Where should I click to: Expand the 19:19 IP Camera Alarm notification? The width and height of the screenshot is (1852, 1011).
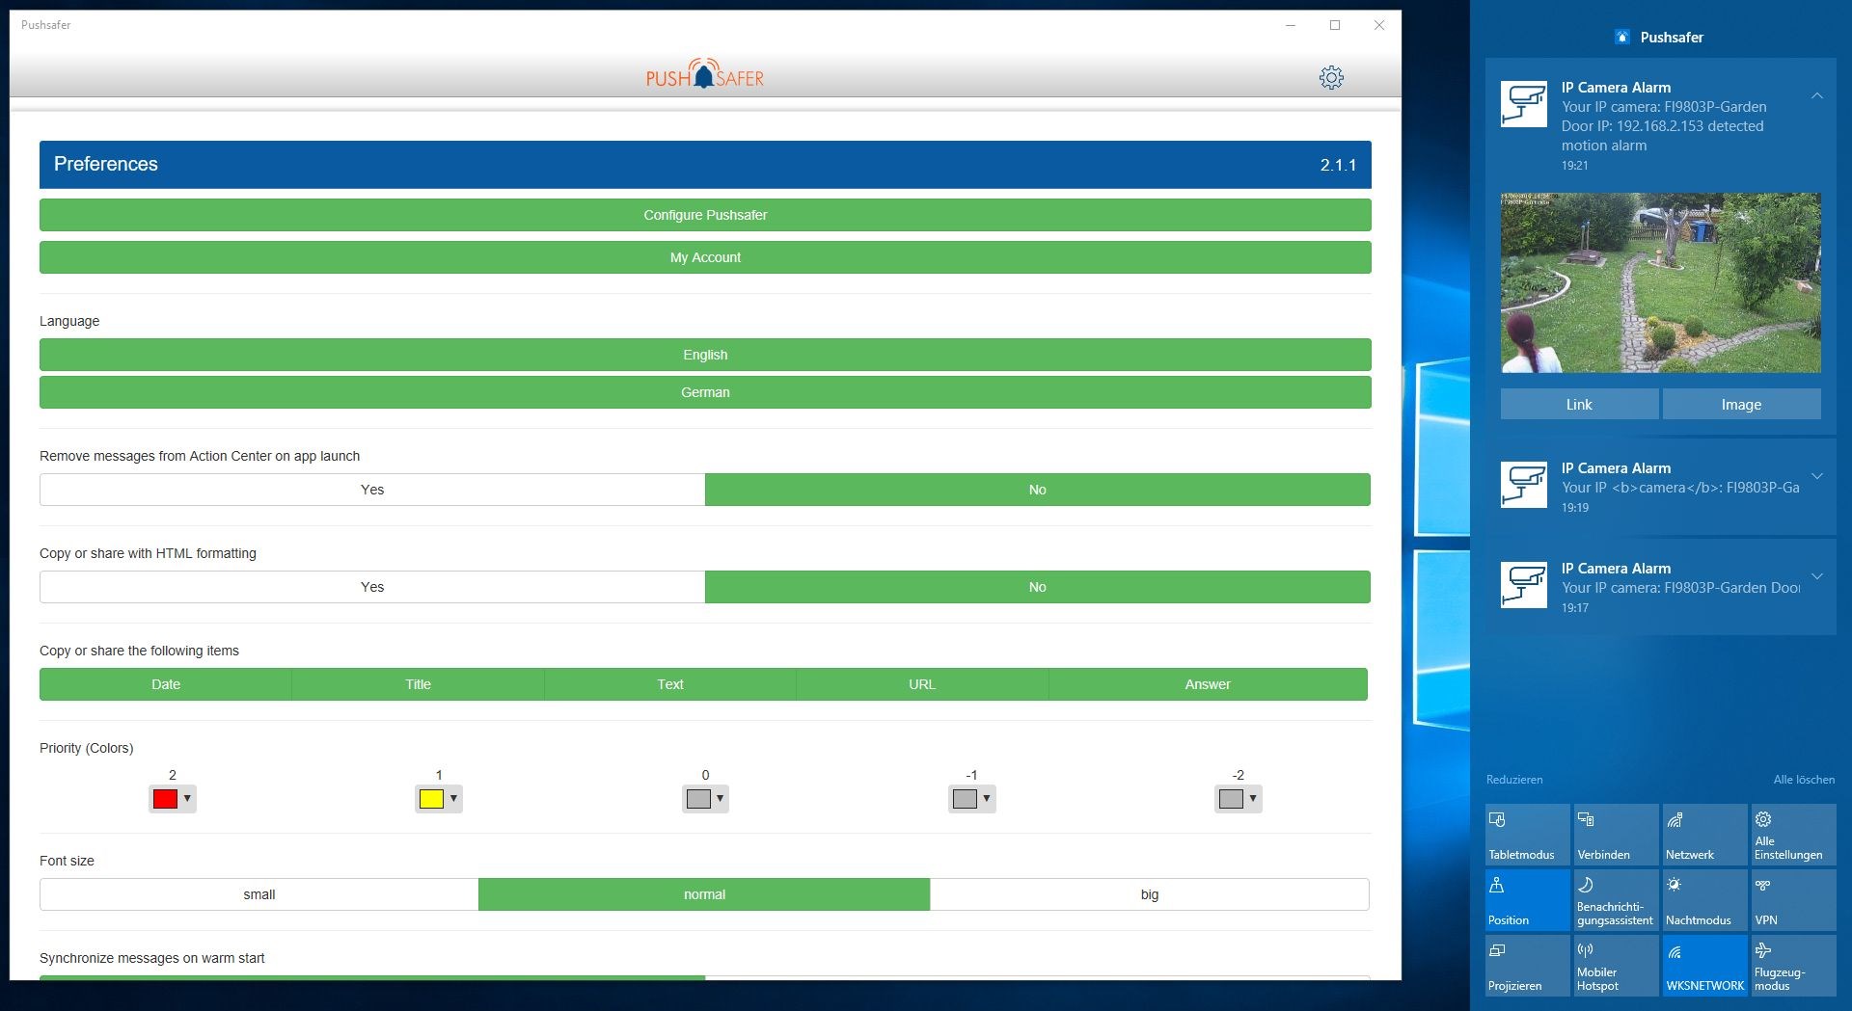(1817, 476)
